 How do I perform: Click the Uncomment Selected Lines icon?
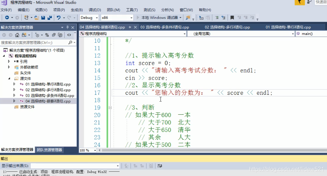click(x=223, y=18)
